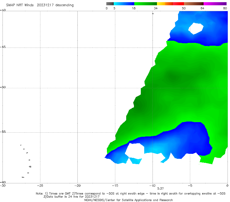
Task: Click the small island marker near -10 longitude top
Action: click(x=153, y=14)
